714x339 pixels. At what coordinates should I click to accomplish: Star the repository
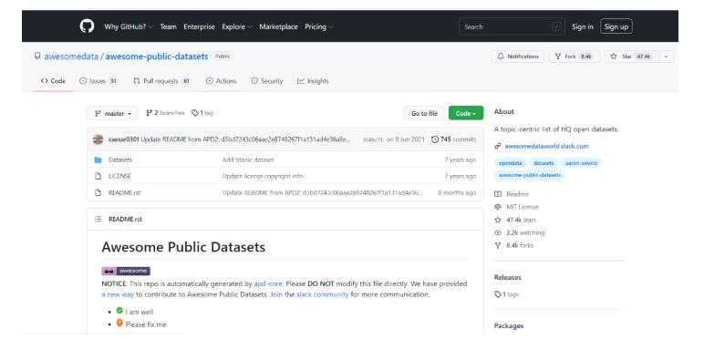[632, 56]
